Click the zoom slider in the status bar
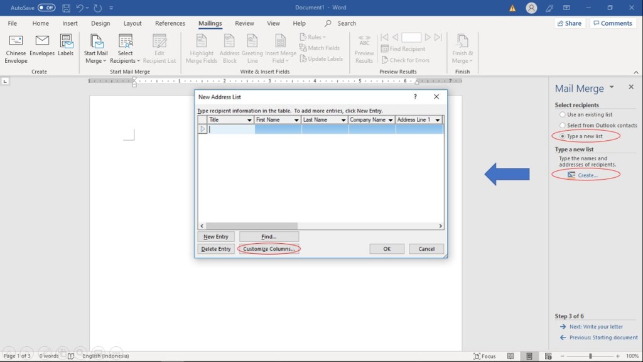643x362 pixels. 590,356
